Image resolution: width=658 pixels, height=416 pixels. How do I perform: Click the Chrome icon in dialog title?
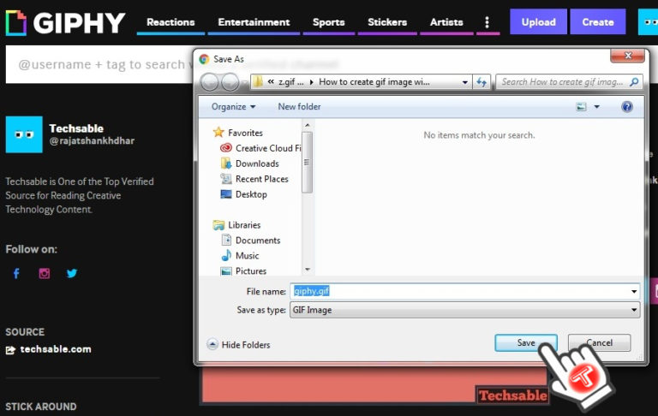pyautogui.click(x=205, y=59)
